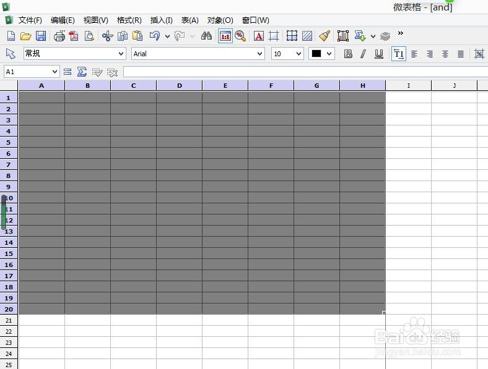Select the arrow pointer tool

11,54
